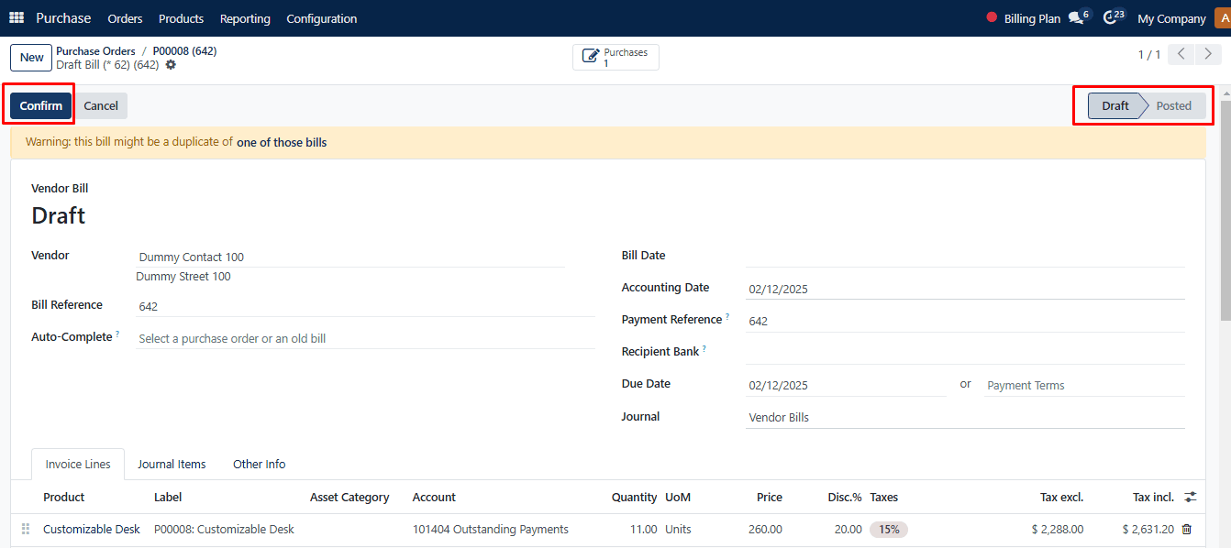Click the Tax excl. amount $ 2,288.00
Screen dimensions: 1231x548
(x=1057, y=529)
